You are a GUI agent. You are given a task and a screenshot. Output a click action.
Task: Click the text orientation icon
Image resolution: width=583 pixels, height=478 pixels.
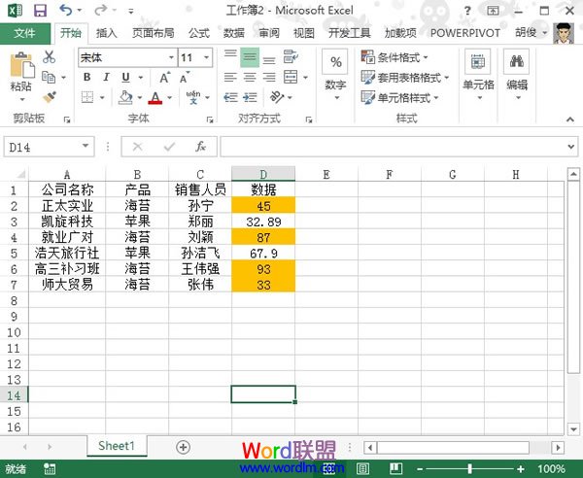pos(277,97)
